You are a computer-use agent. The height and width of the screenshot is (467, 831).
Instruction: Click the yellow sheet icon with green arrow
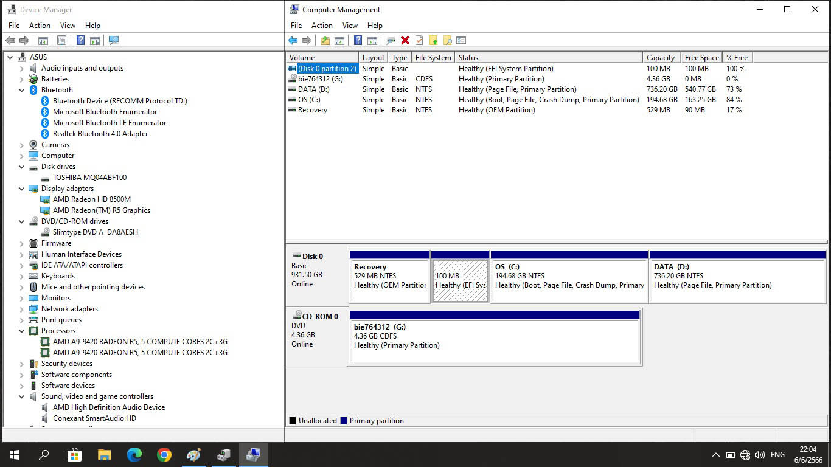coord(433,41)
